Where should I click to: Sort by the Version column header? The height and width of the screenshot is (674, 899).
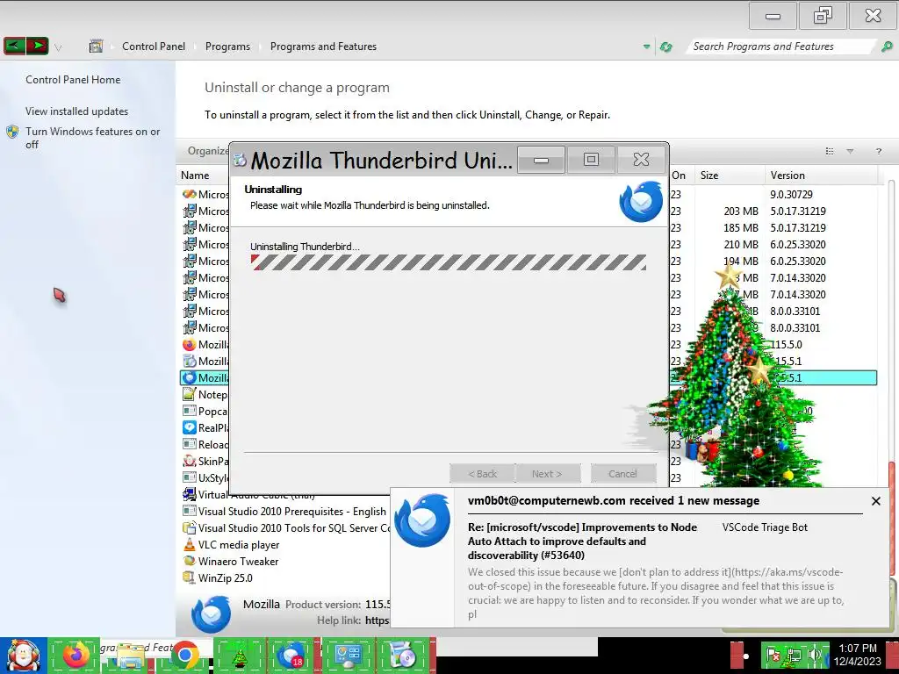[821, 176]
